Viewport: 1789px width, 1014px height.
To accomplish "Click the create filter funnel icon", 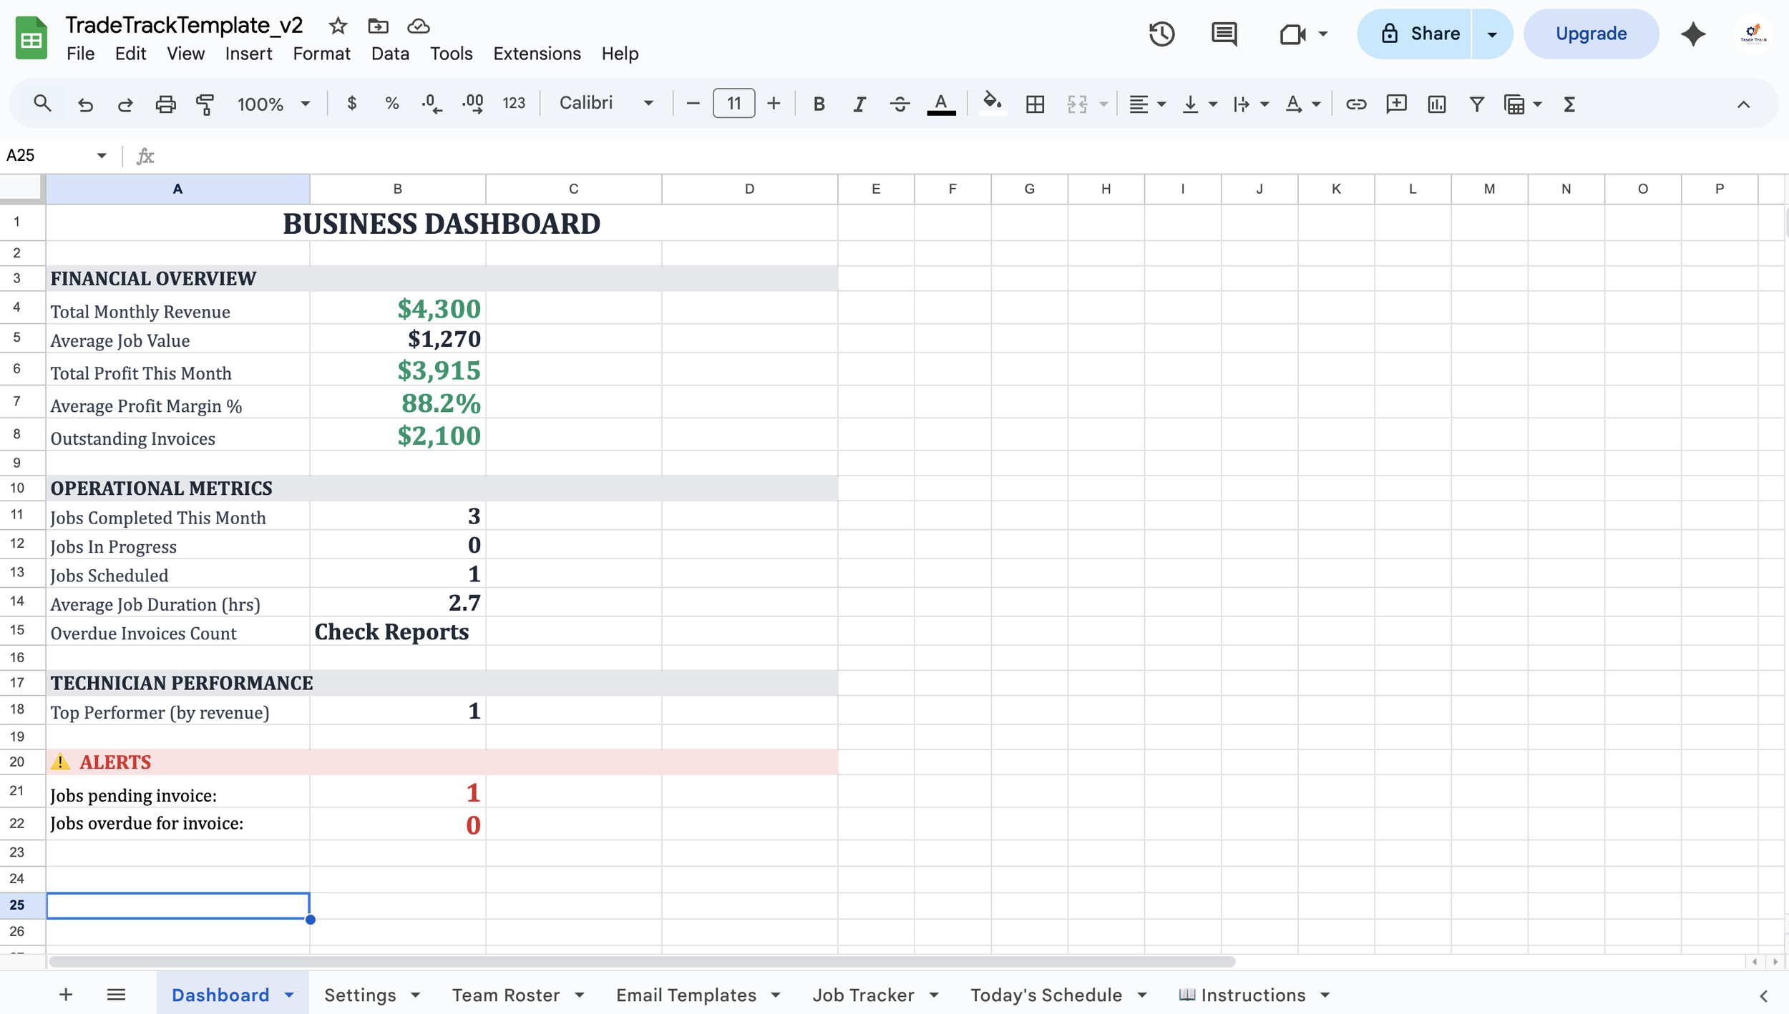I will [x=1476, y=104].
